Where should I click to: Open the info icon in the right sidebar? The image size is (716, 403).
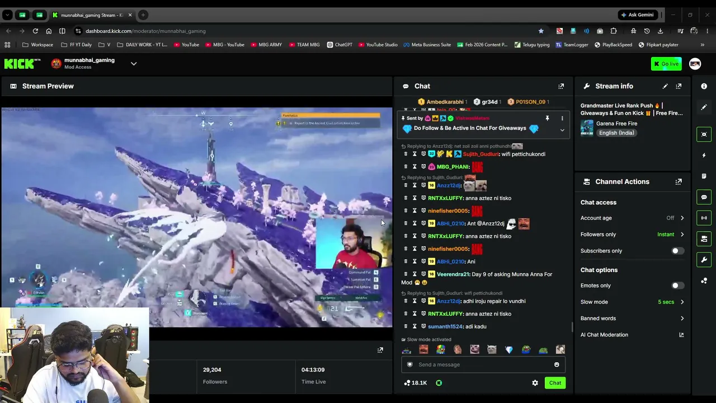(704, 86)
